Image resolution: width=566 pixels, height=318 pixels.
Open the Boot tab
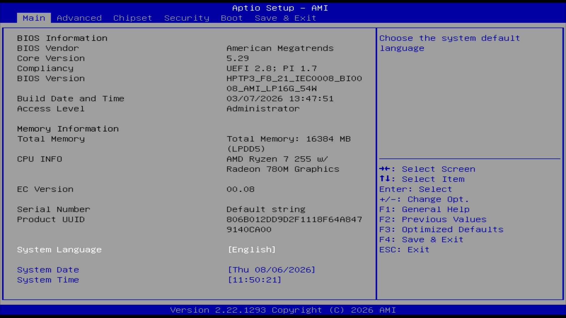(x=232, y=18)
